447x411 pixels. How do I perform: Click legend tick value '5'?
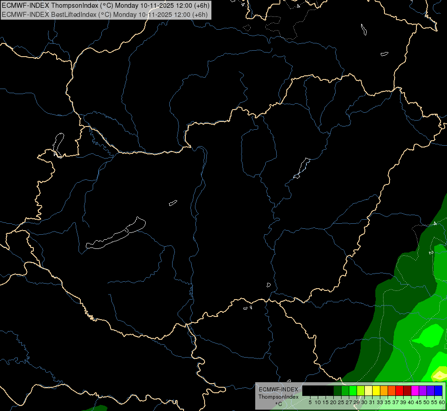(x=310, y=402)
